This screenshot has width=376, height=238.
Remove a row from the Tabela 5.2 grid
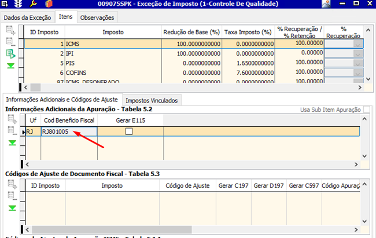coord(12,131)
